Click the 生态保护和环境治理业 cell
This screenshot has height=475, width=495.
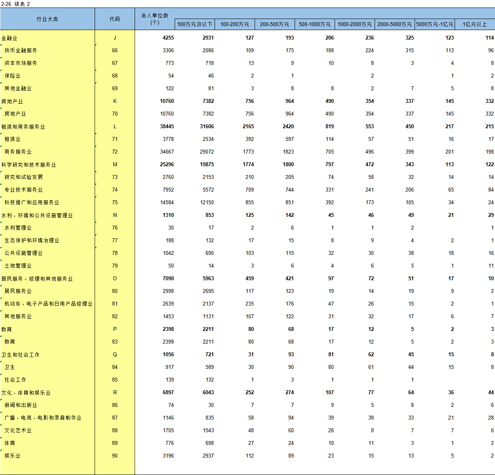pos(32,241)
